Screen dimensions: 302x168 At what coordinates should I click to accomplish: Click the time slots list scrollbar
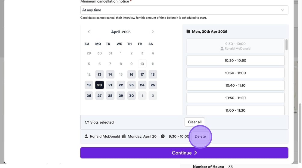click(286, 45)
